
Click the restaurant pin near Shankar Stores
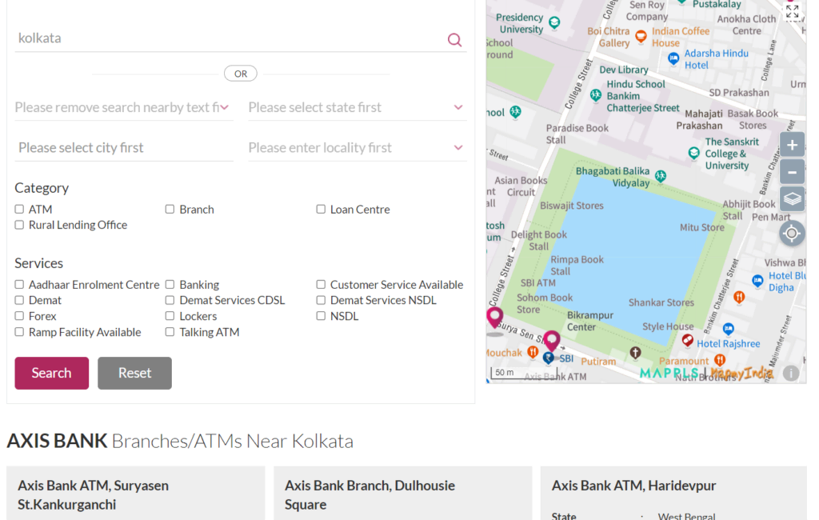click(x=739, y=298)
